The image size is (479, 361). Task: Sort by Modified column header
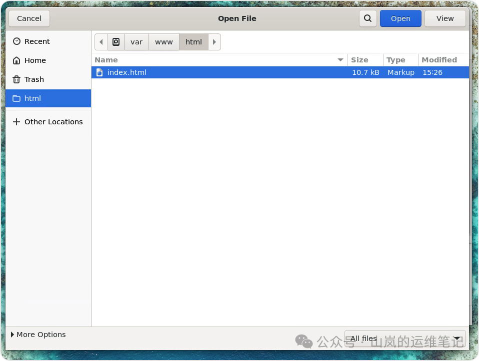443,60
